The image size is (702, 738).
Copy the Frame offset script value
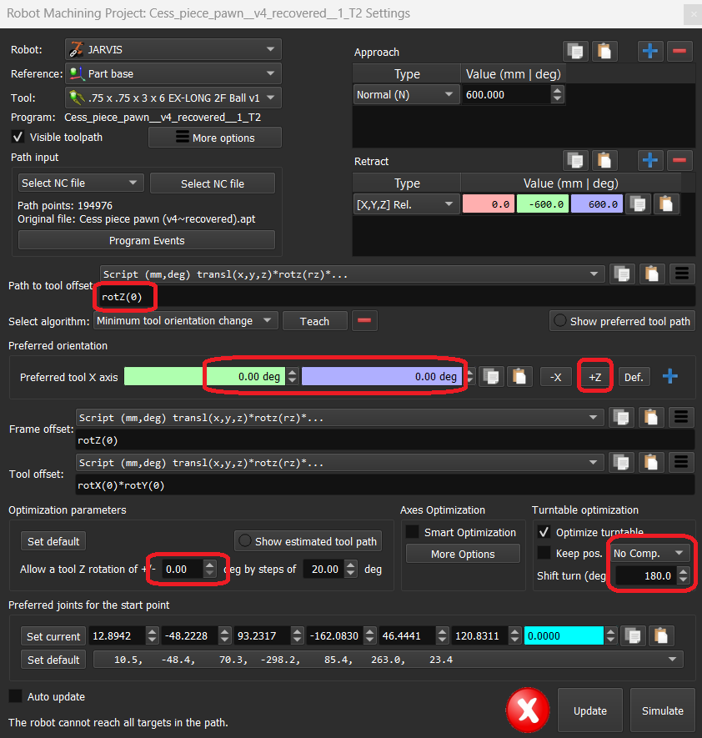pyautogui.click(x=621, y=417)
